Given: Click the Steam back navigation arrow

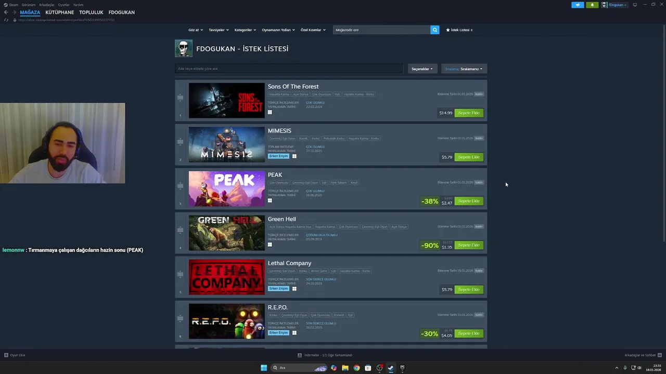Looking at the screenshot, I should (x=6, y=12).
